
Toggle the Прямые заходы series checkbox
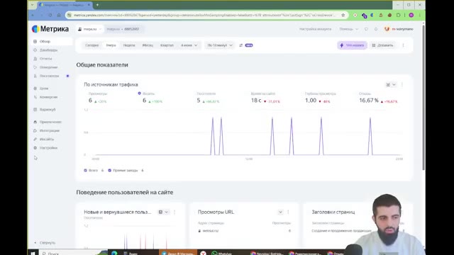110,170
